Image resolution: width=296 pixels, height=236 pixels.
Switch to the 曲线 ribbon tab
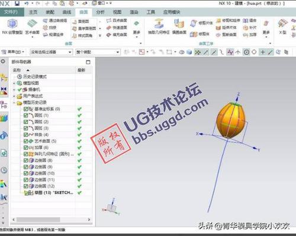67,12
